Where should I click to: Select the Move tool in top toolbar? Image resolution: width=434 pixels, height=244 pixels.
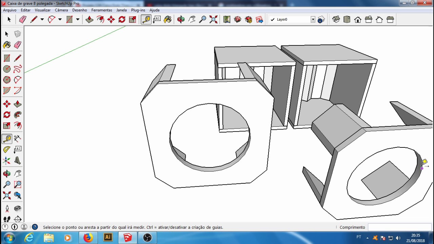[x=111, y=20]
